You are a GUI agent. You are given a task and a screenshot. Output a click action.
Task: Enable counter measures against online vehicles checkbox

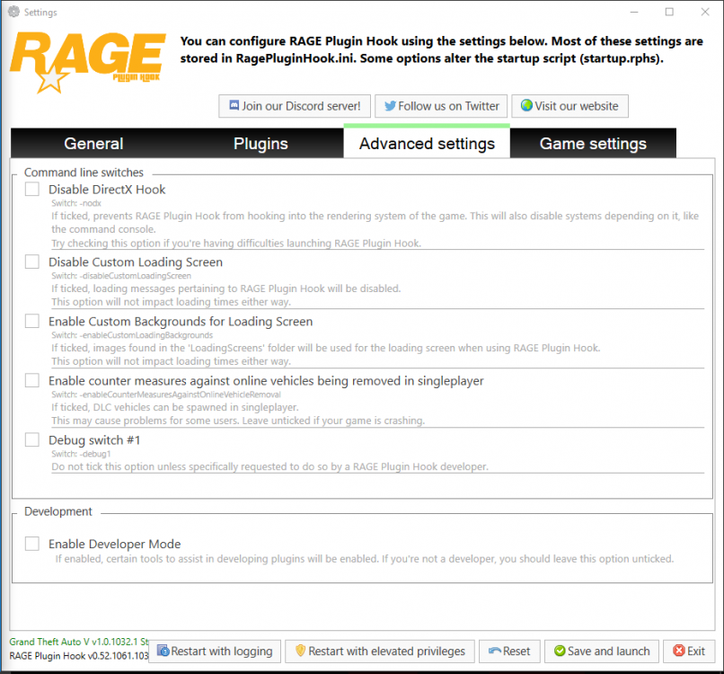pos(31,380)
